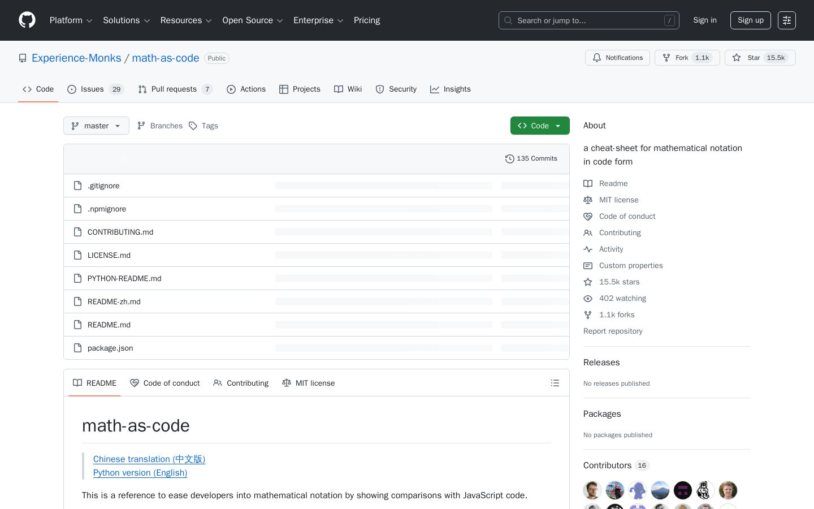
Task: View all Branches
Action: 160,126
